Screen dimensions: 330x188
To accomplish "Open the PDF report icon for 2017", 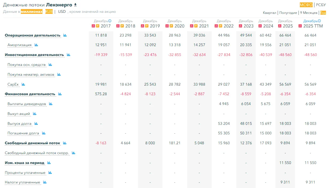I will (93, 26).
